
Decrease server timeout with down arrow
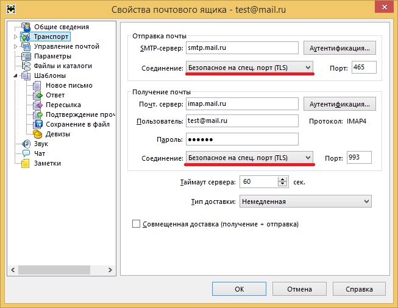pyautogui.click(x=282, y=184)
